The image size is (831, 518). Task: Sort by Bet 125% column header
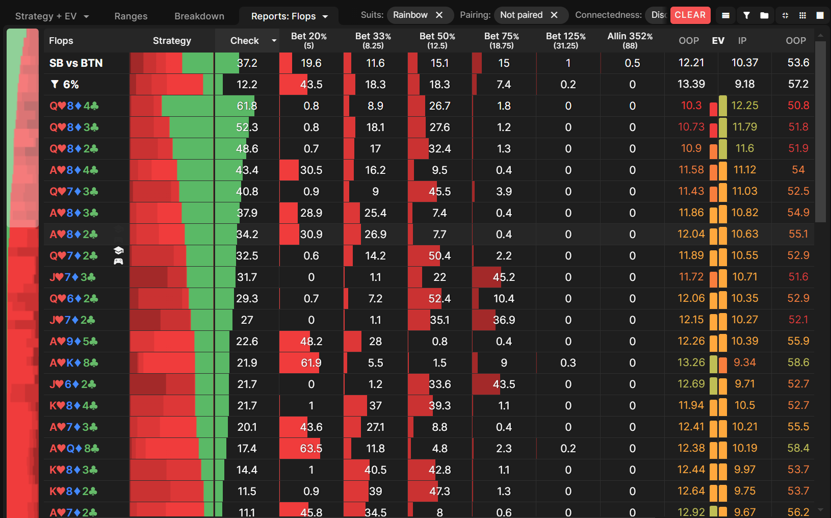click(x=566, y=40)
